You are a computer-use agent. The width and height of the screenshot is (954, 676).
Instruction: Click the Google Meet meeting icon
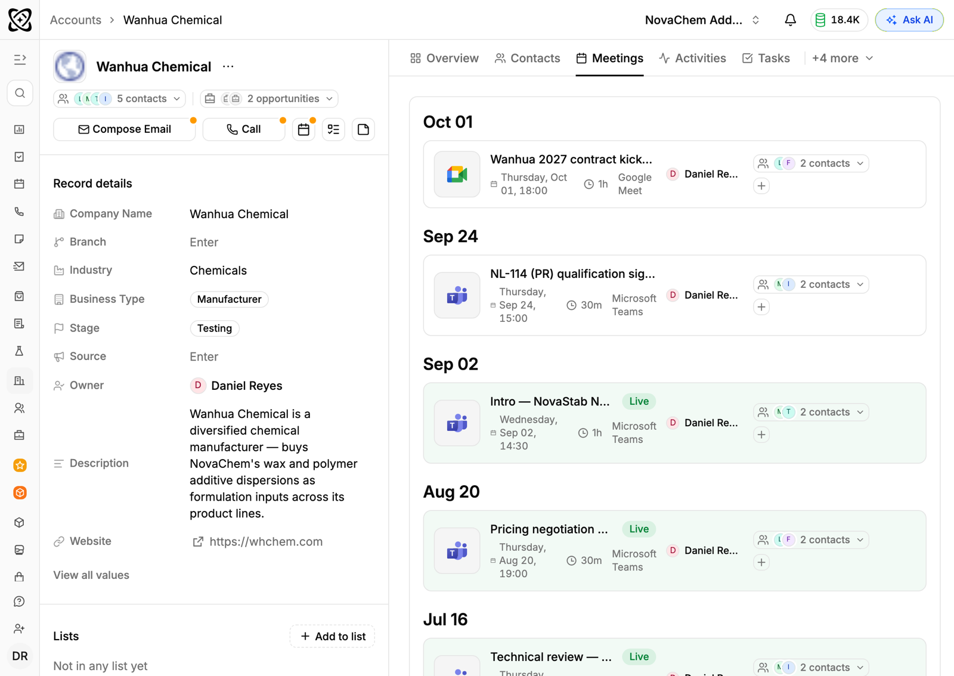pos(457,174)
